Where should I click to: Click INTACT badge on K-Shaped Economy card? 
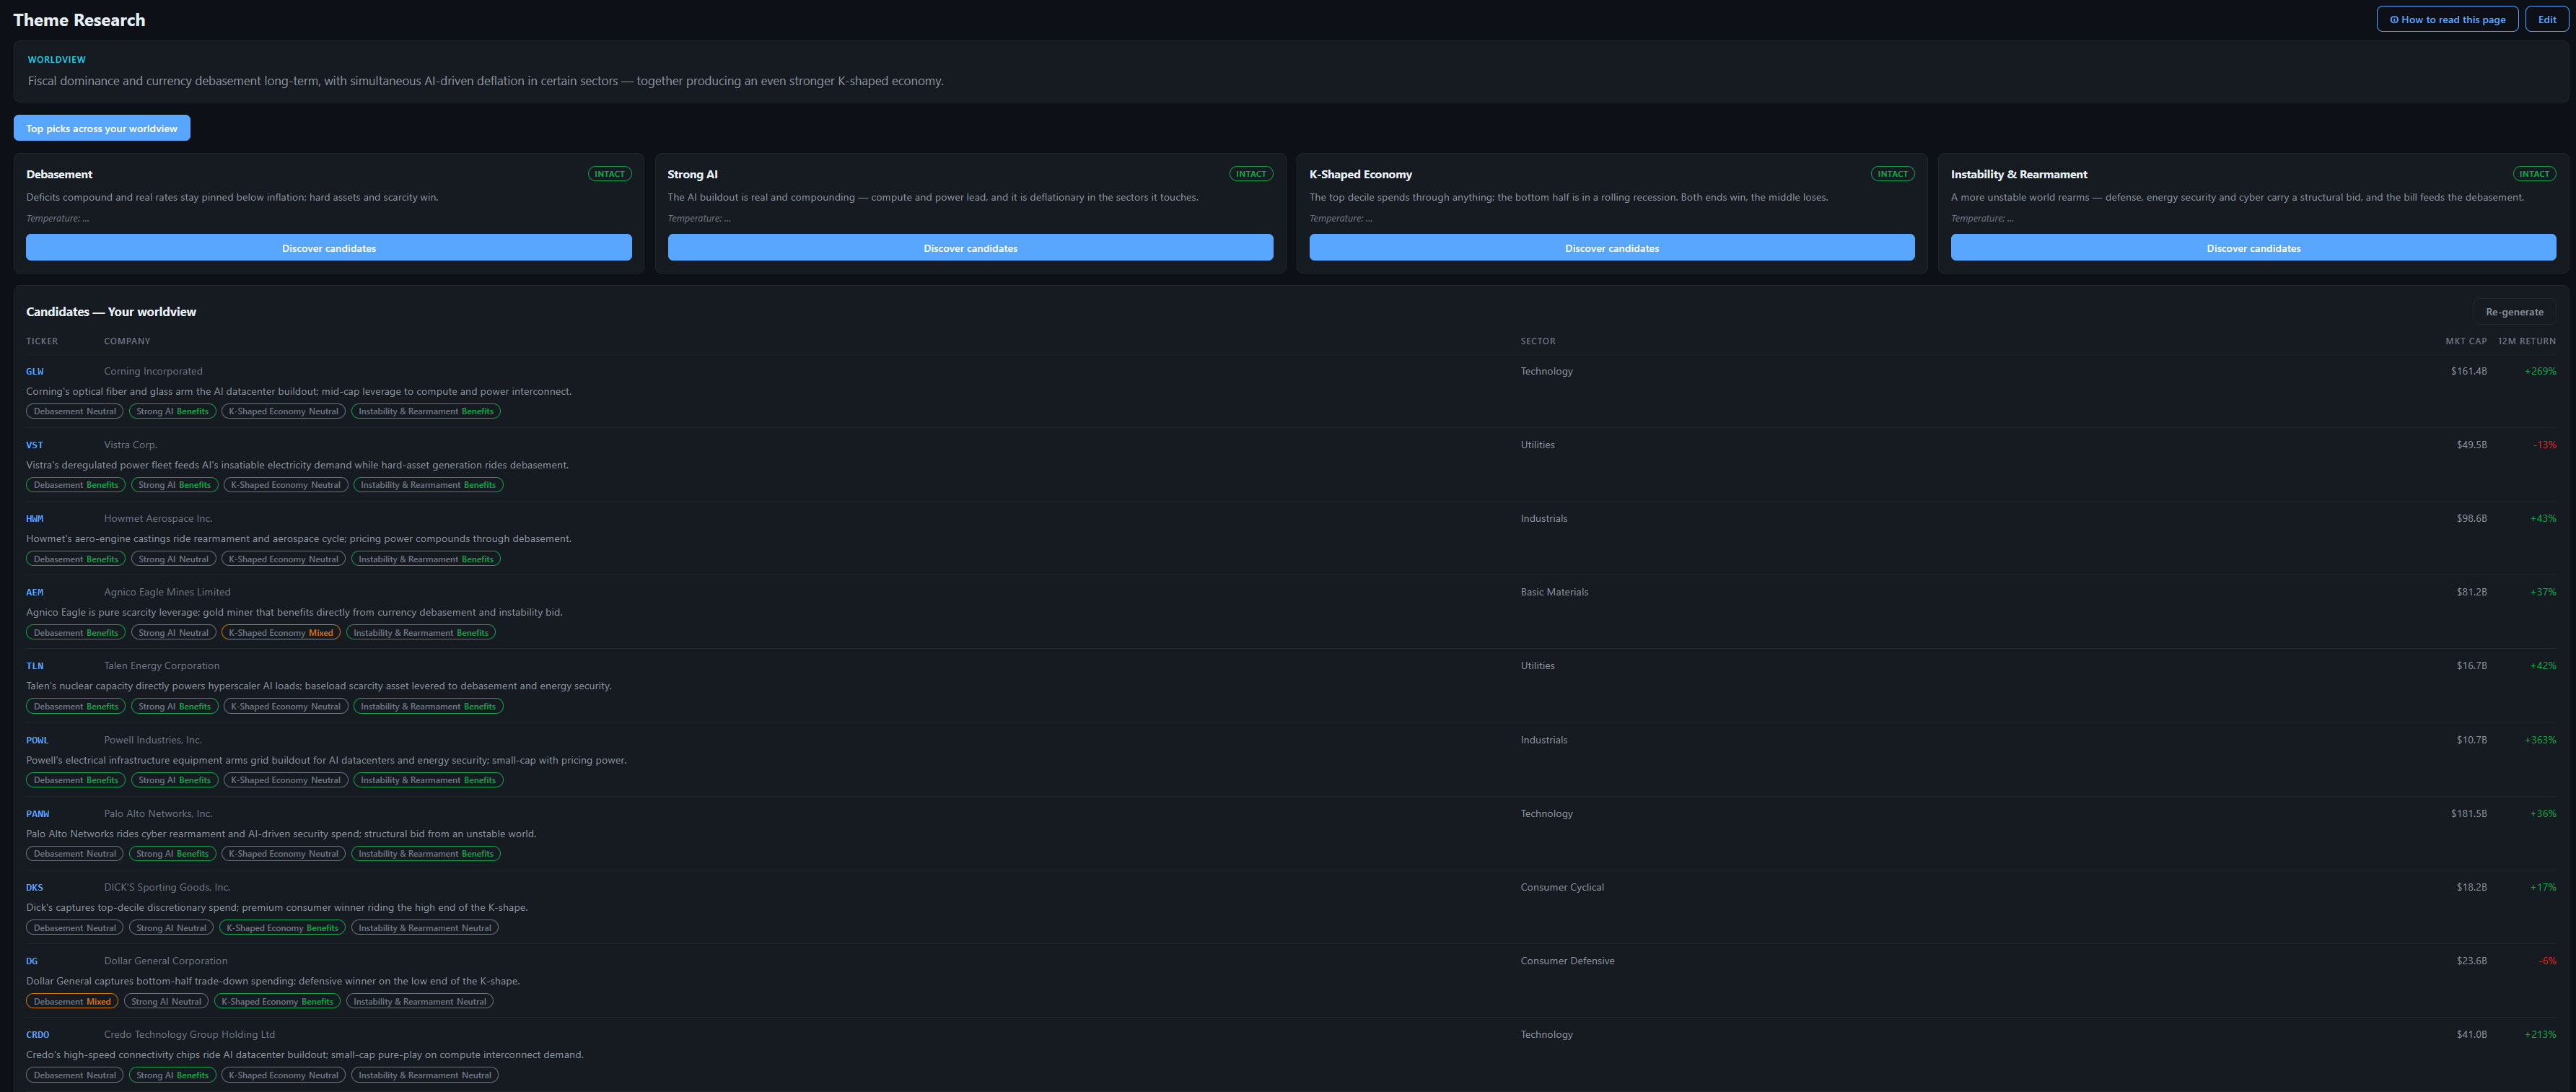(x=1892, y=174)
